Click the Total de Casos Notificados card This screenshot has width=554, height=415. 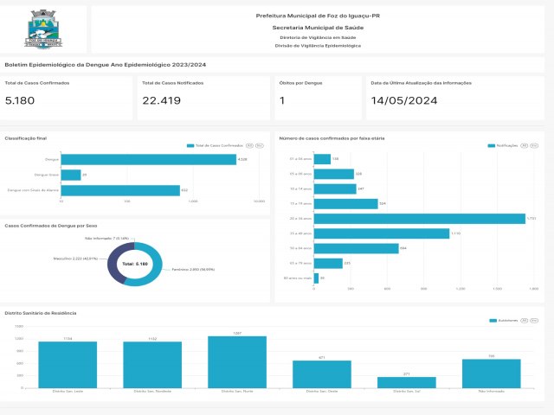coord(203,98)
